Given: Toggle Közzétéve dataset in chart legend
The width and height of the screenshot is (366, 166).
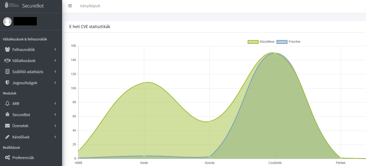Looking at the screenshot, I should click(261, 42).
